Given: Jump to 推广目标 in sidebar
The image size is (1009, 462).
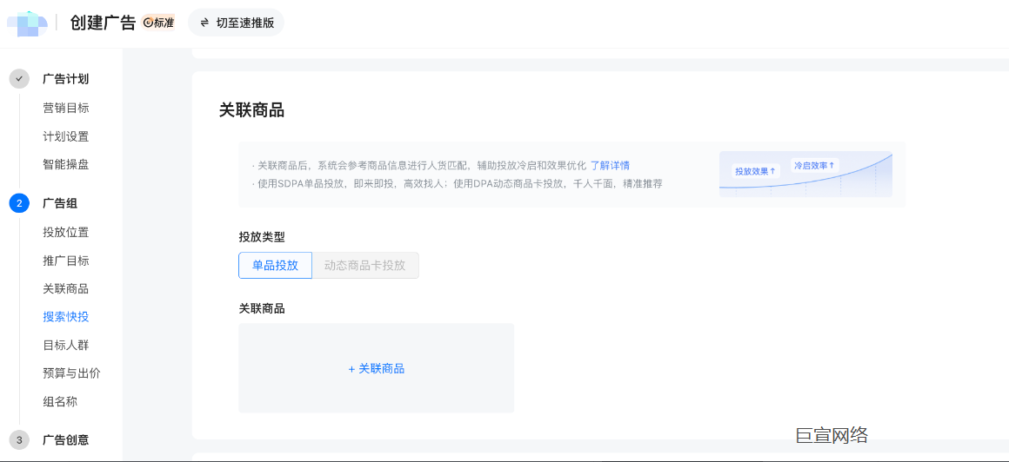Looking at the screenshot, I should 65,261.
